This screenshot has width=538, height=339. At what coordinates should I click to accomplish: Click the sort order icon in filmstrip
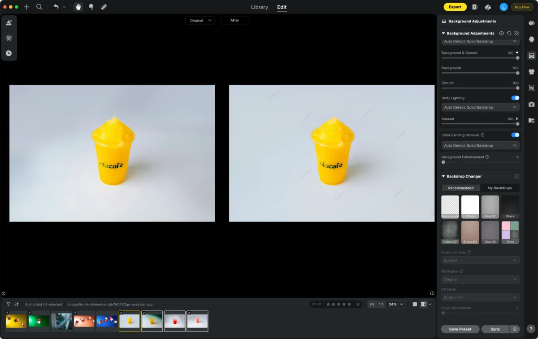(x=17, y=304)
